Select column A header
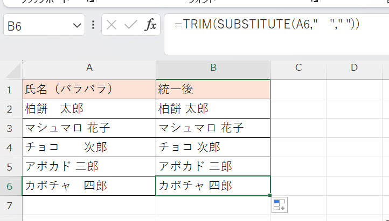Screen dimensions: 389x221 pos(89,68)
